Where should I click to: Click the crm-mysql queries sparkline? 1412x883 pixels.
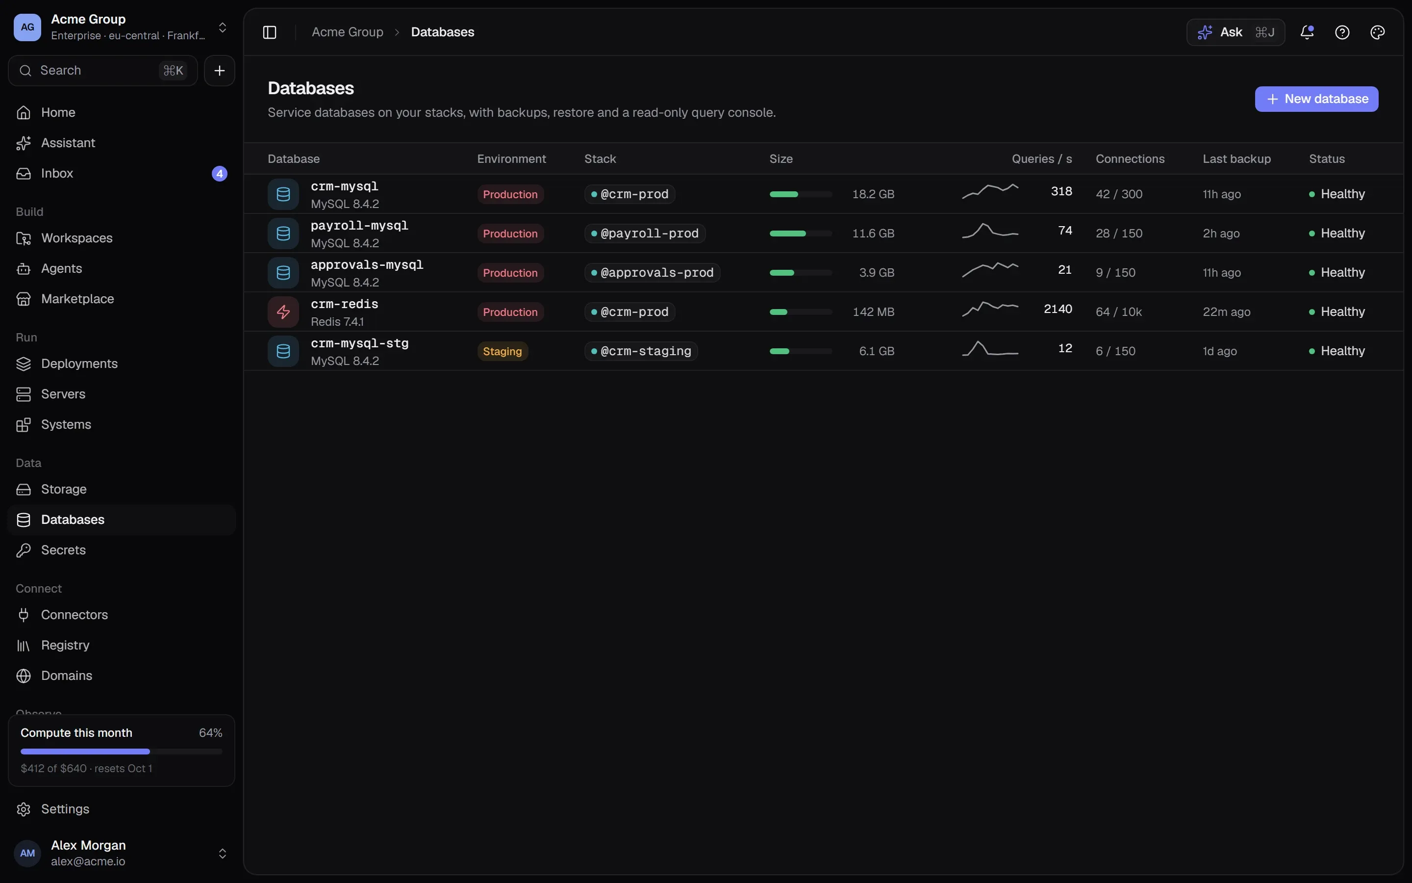click(x=990, y=191)
